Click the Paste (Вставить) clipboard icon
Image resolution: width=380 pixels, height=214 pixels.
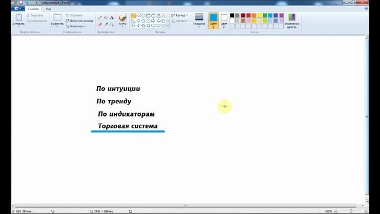(18, 17)
